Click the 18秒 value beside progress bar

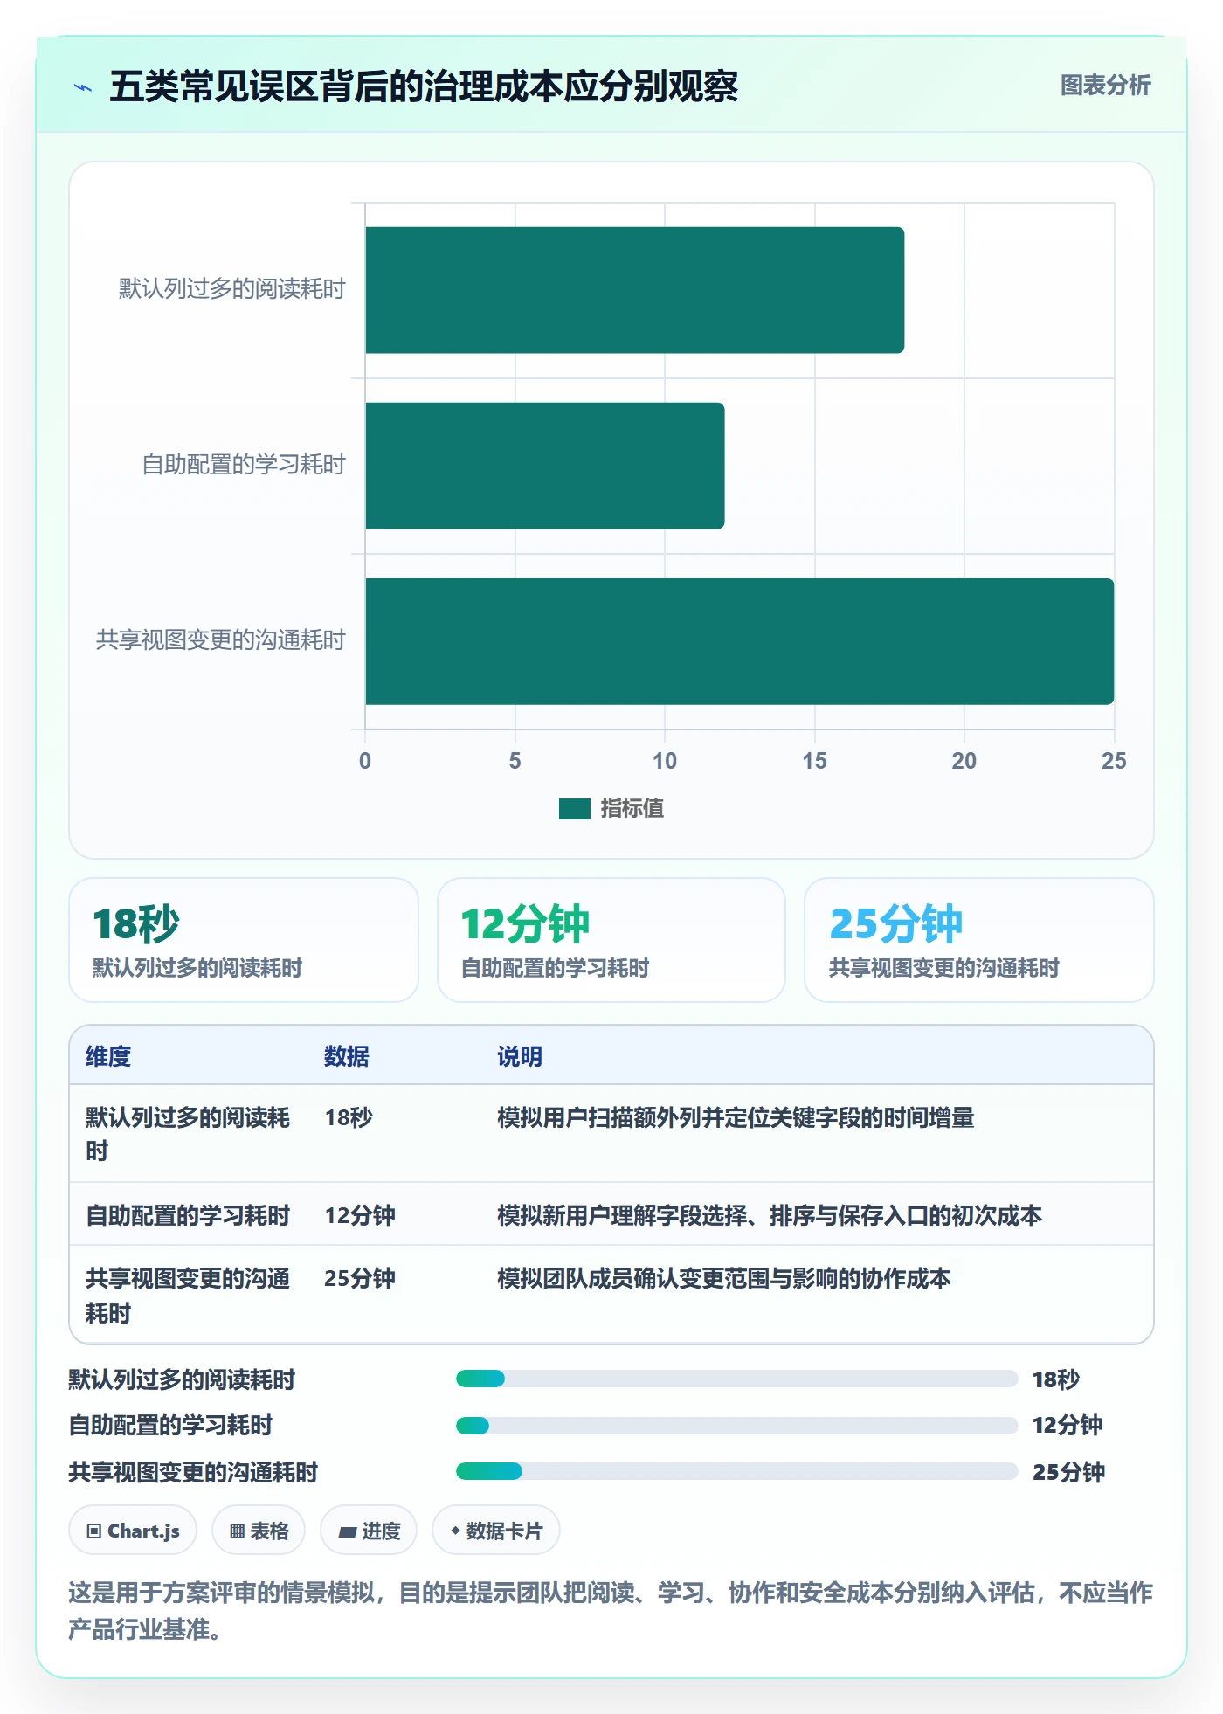1056,1379
